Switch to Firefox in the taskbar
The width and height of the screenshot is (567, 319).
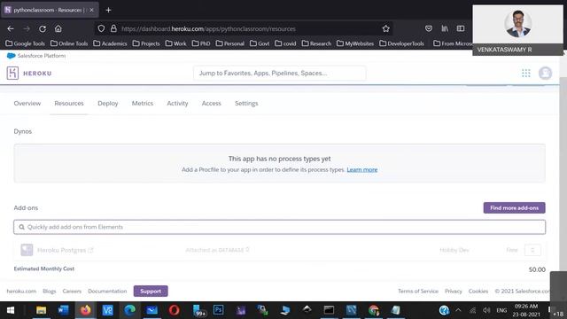(85, 310)
